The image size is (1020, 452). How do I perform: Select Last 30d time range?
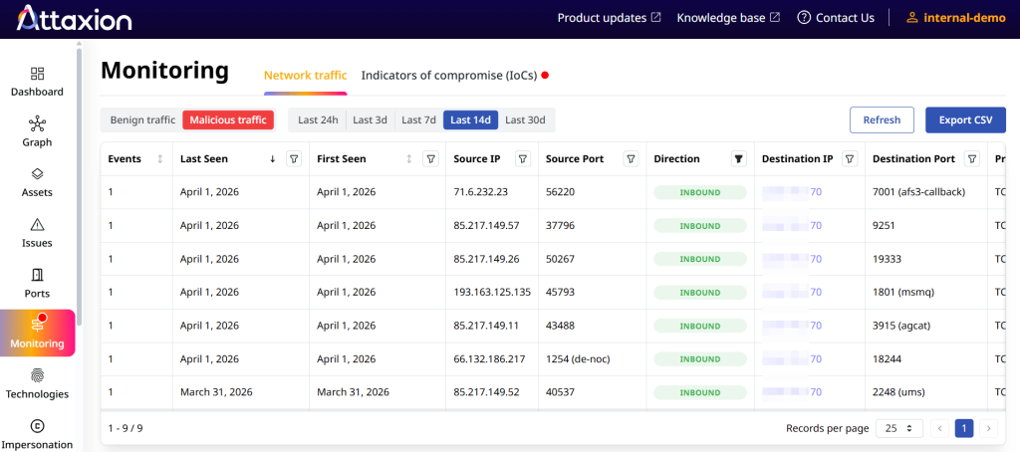(526, 119)
